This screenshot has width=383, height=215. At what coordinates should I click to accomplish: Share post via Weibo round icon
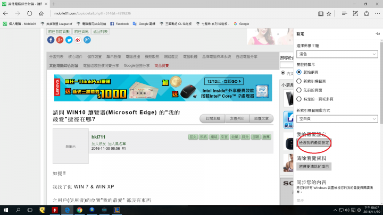point(78,40)
